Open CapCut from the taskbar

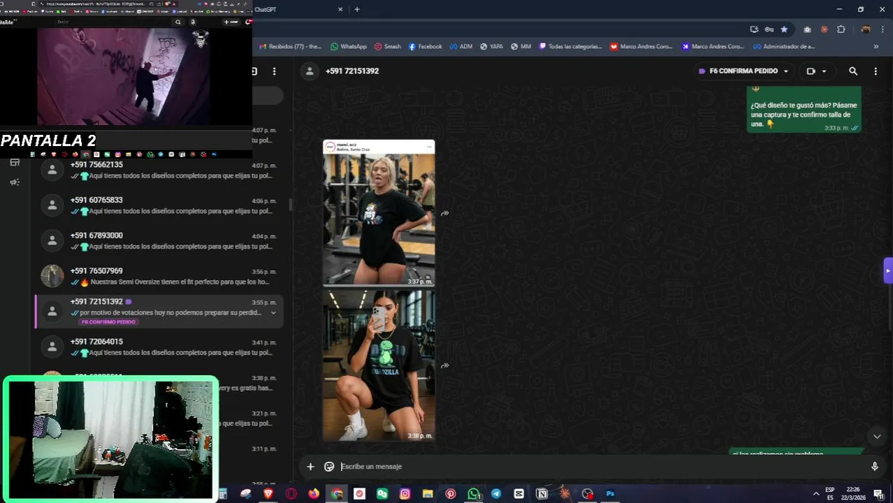[x=518, y=494]
